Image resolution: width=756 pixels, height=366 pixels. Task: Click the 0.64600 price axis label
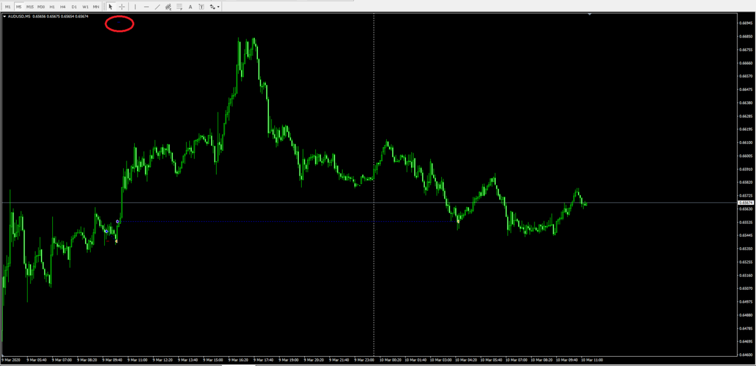(746, 354)
